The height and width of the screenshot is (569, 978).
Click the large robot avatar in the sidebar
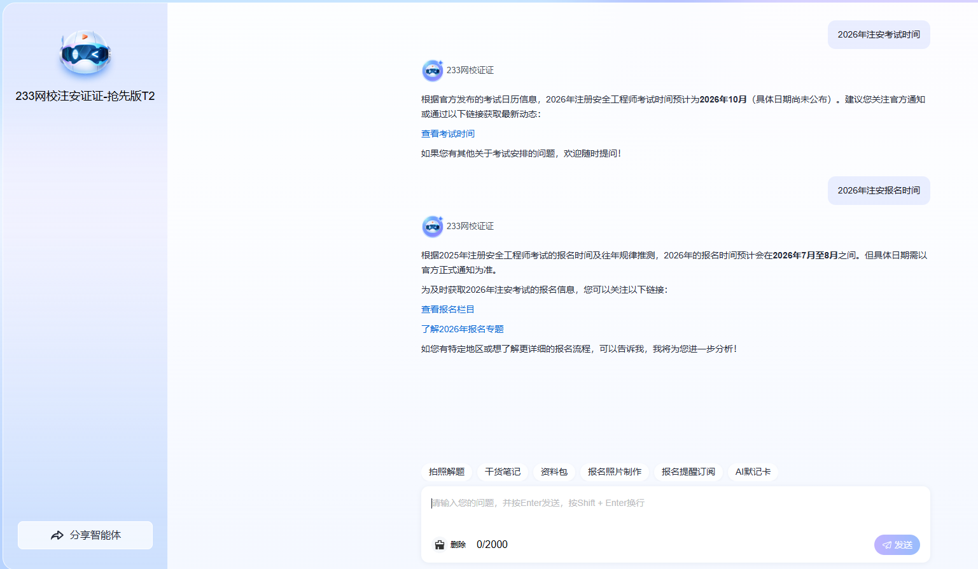85,53
